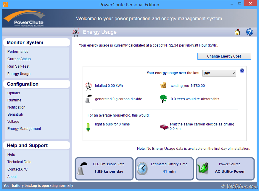Open the Options configuration page

[x=14, y=93]
